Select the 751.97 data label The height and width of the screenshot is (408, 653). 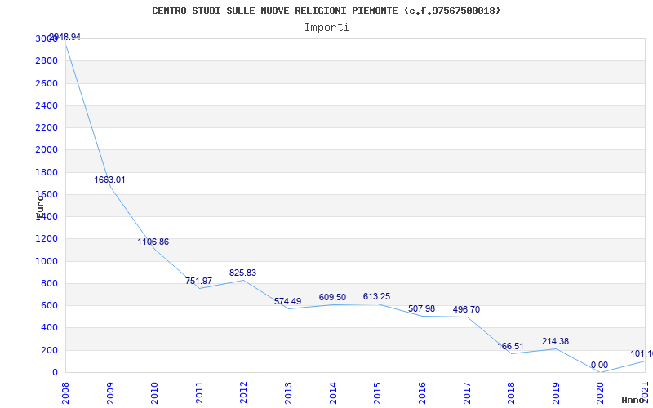point(198,281)
